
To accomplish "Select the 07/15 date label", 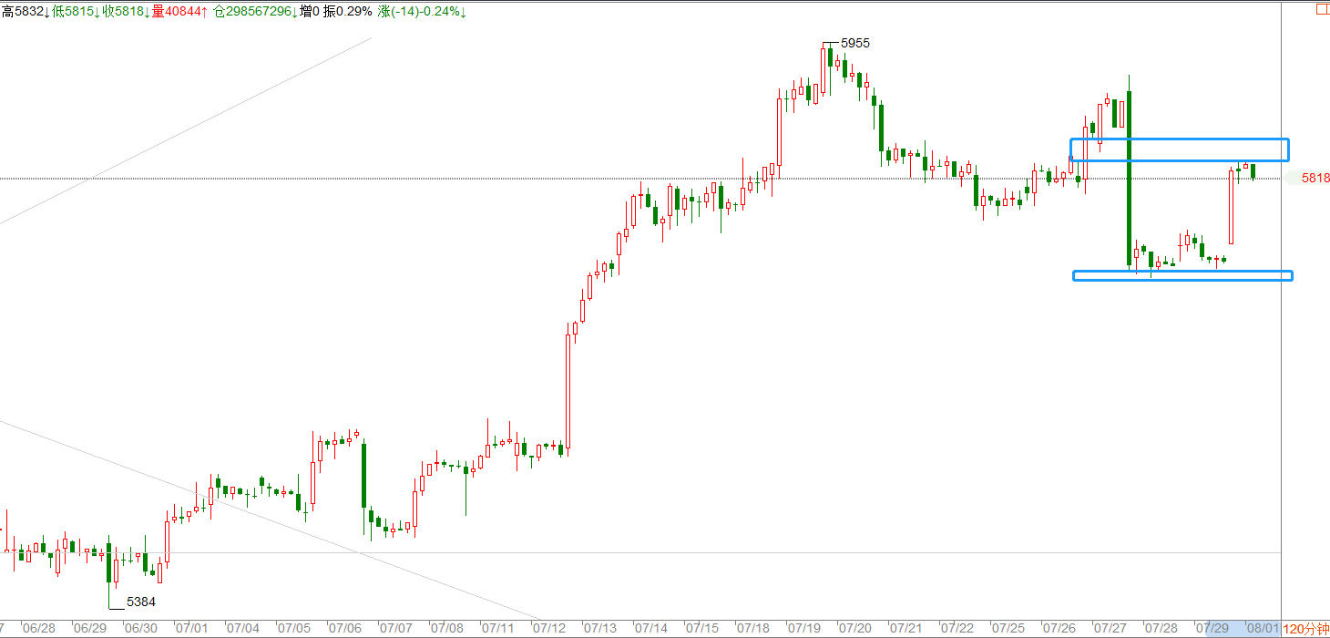I will tap(702, 629).
